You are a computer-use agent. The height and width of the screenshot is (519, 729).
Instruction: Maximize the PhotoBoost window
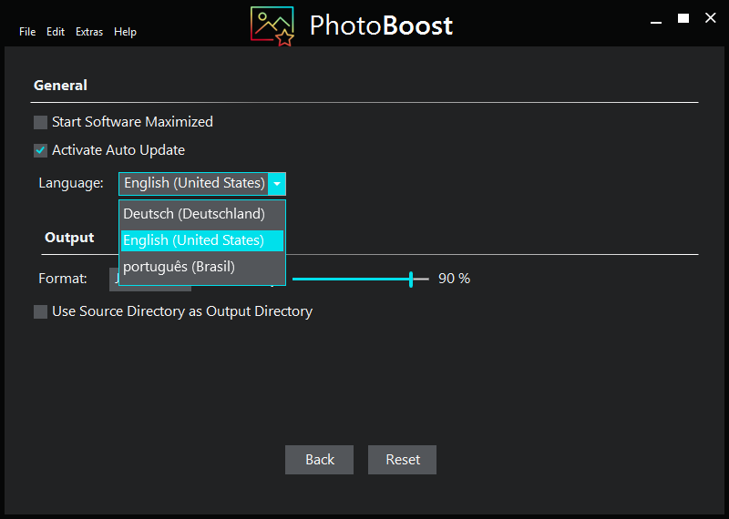(x=683, y=18)
